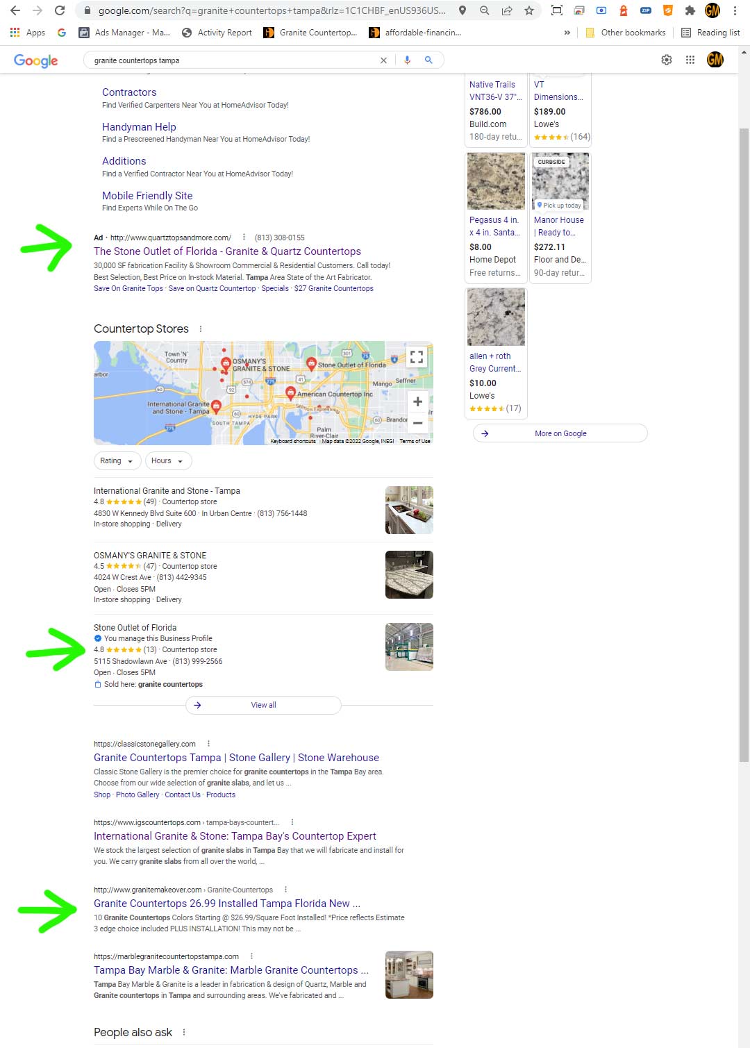This screenshot has height=1048, width=750.
Task: Start voice search with microphone icon
Action: [408, 60]
